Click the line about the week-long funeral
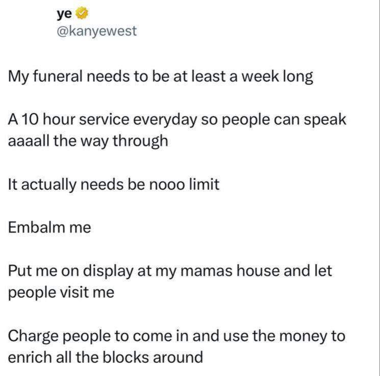This screenshot has height=376, width=380. [x=161, y=78]
